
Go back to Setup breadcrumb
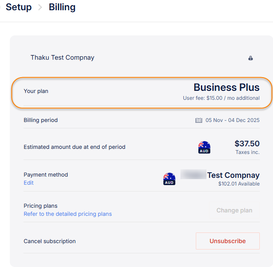pos(18,7)
